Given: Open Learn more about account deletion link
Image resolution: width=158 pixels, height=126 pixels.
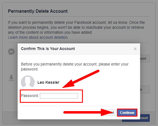Looking at the screenshot, I should click(x=38, y=37).
